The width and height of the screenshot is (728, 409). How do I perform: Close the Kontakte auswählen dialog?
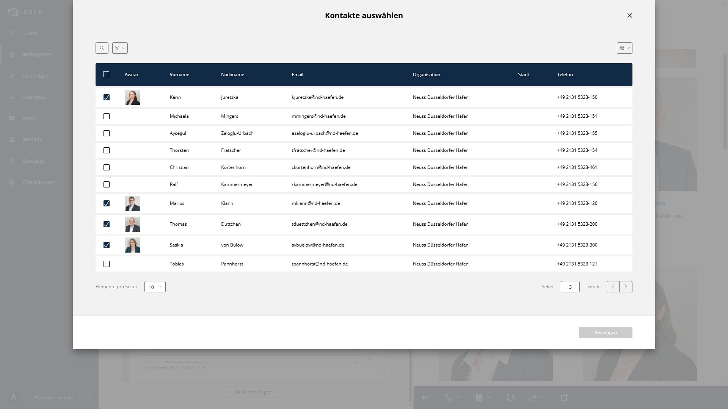(629, 16)
